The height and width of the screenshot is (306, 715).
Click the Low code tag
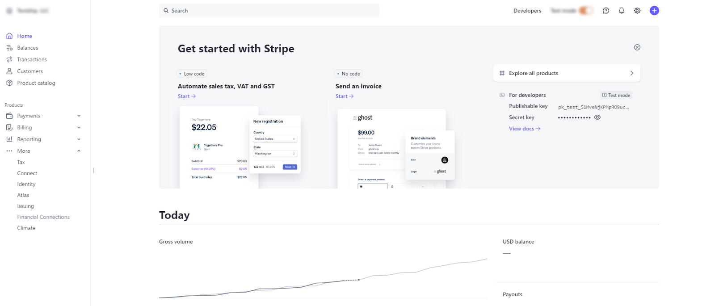[x=192, y=74]
